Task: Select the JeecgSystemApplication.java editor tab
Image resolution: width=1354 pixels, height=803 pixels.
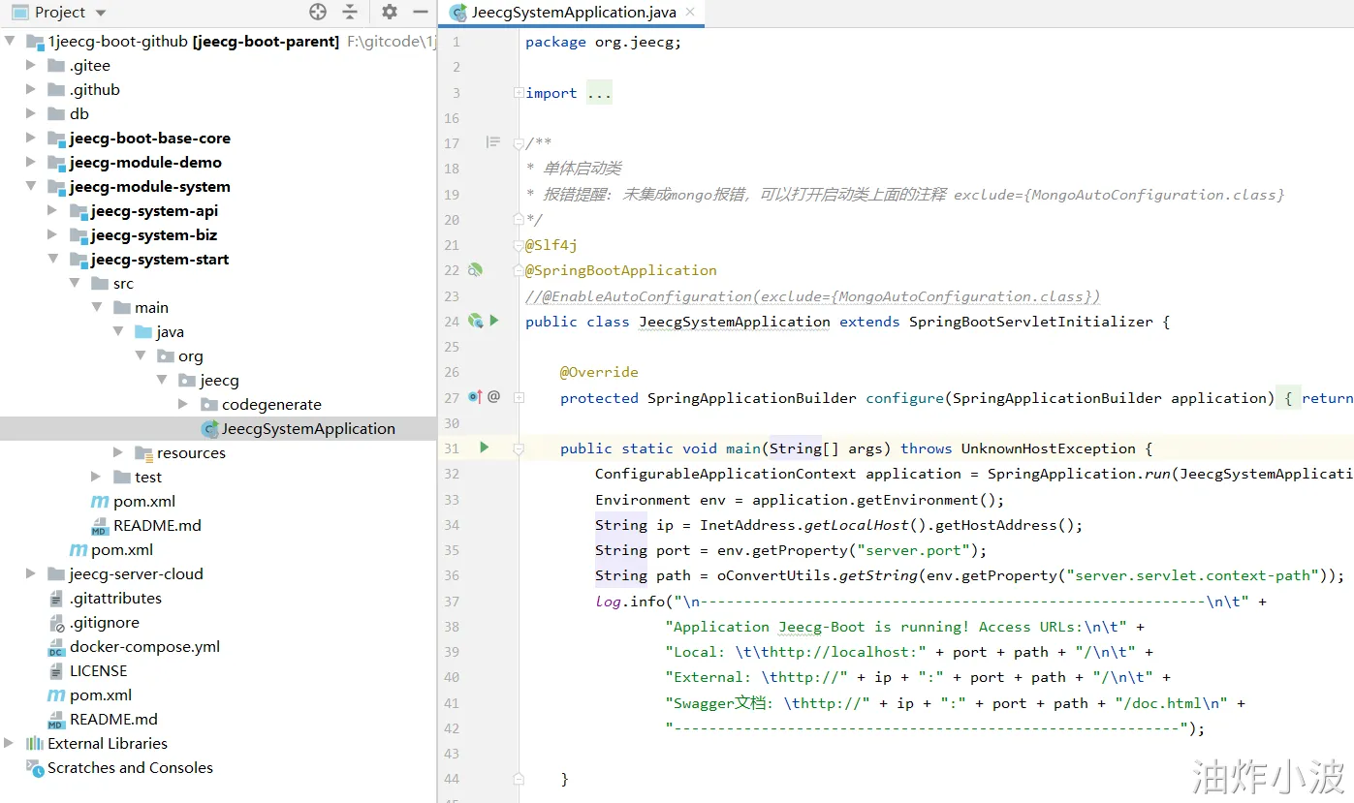Action: 572,13
